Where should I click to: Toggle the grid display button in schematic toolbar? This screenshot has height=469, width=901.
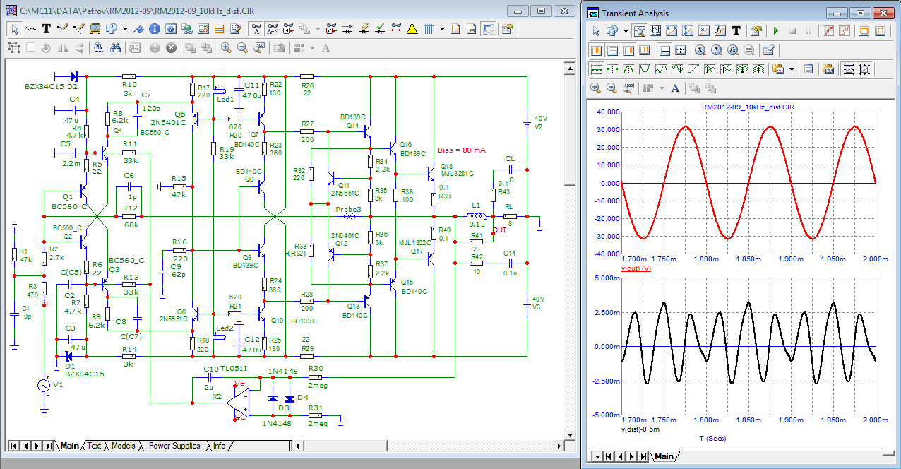428,29
